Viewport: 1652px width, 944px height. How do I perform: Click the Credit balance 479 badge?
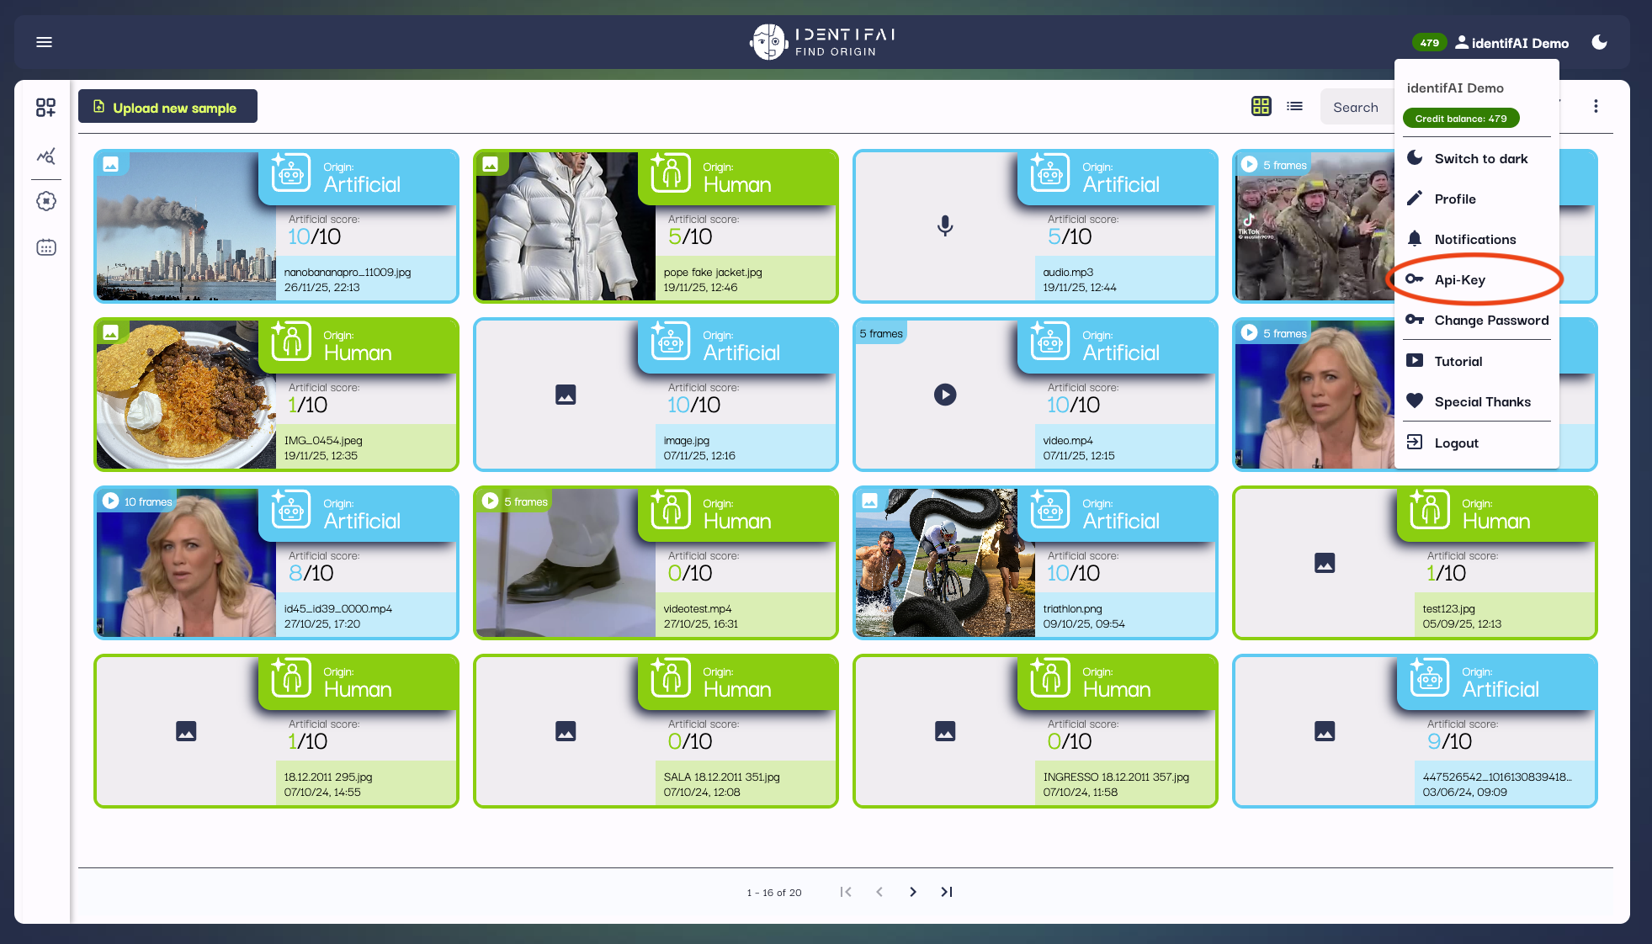(1460, 119)
